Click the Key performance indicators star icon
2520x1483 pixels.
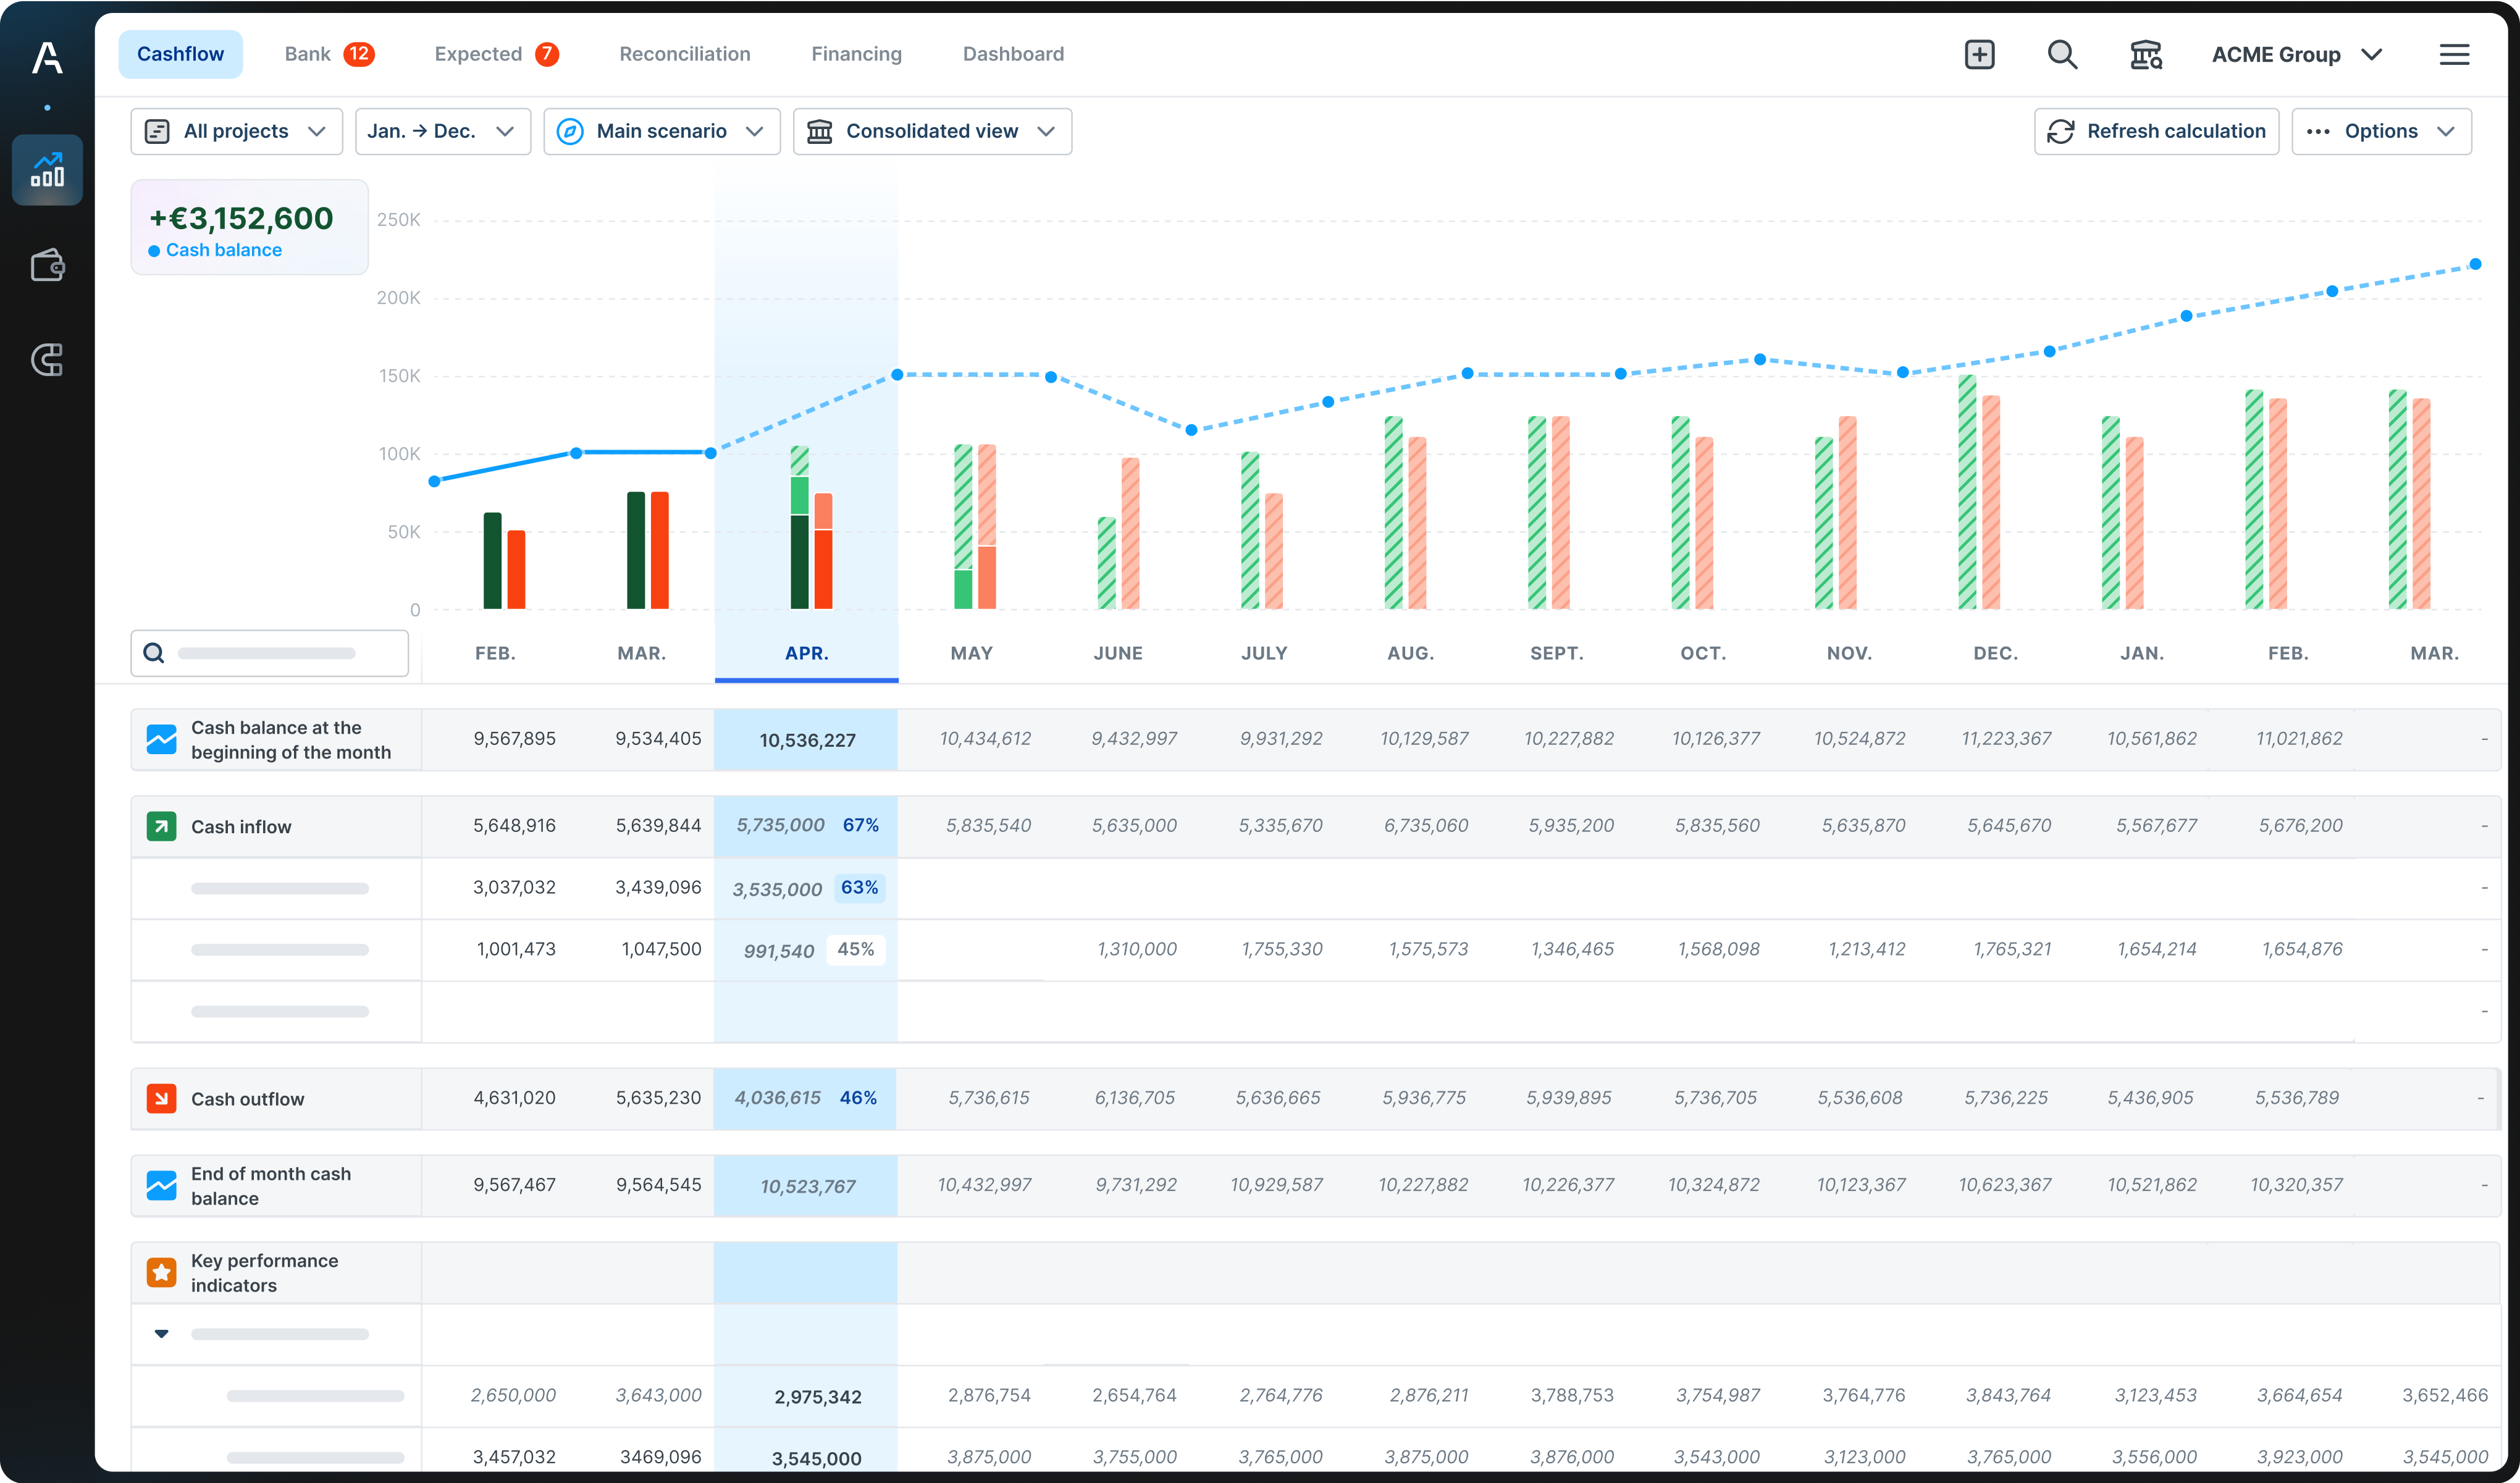(x=161, y=1272)
